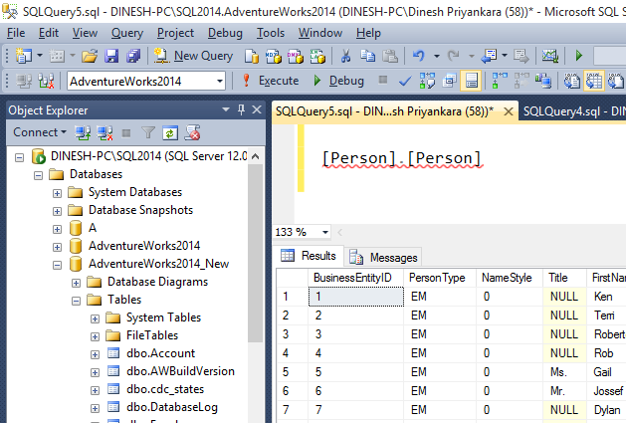Screen dimensions: 626x423
Task: Click the Connect Object Explorer icon with green arrow
Action: coord(83,132)
